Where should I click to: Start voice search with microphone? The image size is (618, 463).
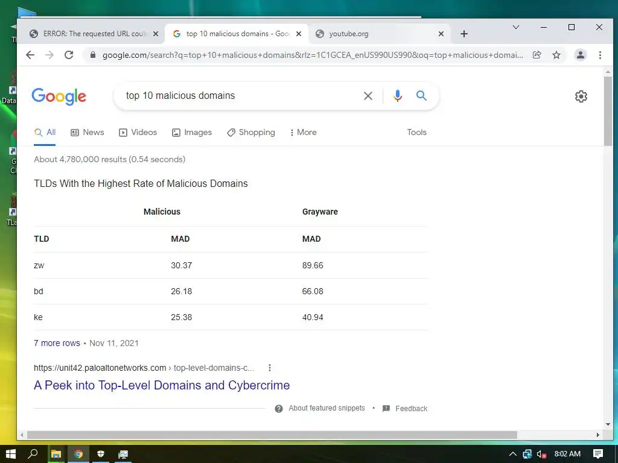(397, 96)
